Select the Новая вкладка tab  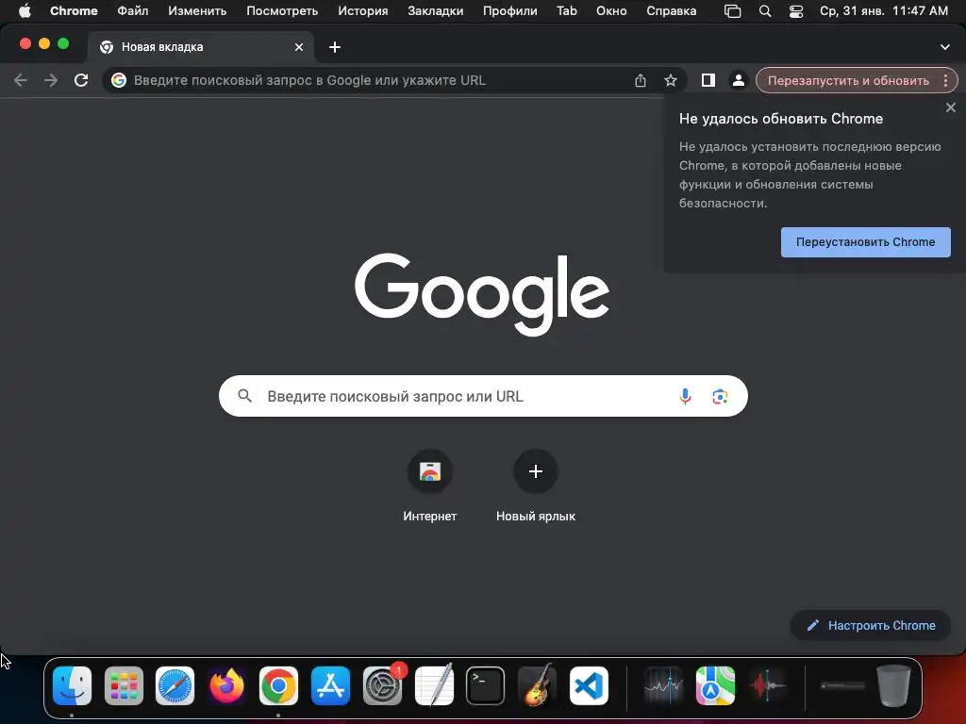click(x=200, y=47)
